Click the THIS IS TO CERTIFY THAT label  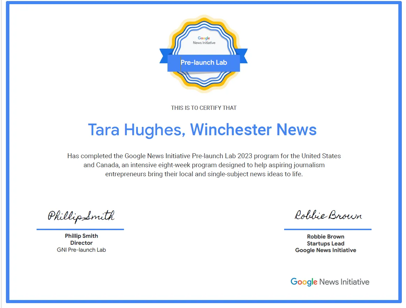(x=203, y=108)
